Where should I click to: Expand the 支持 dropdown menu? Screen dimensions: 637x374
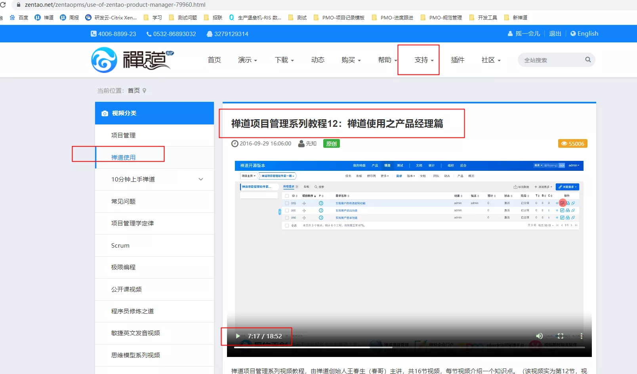[x=424, y=60]
